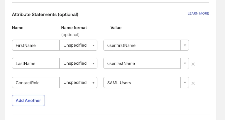Open the SAML Users value dropdown arrow
Image resolution: width=225 pixels, height=120 pixels.
tap(185, 83)
